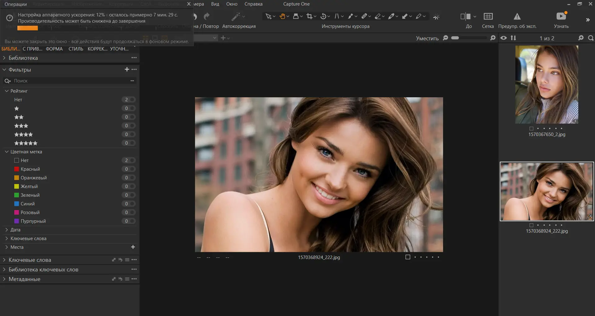Pick the Straighten tool
The height and width of the screenshot is (316, 595).
337,16
